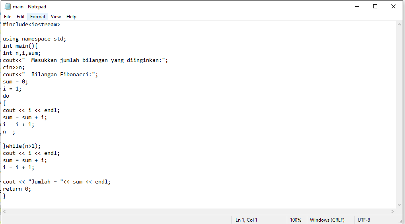Click the vertical scrollbar down arrow

pyautogui.click(x=399, y=205)
